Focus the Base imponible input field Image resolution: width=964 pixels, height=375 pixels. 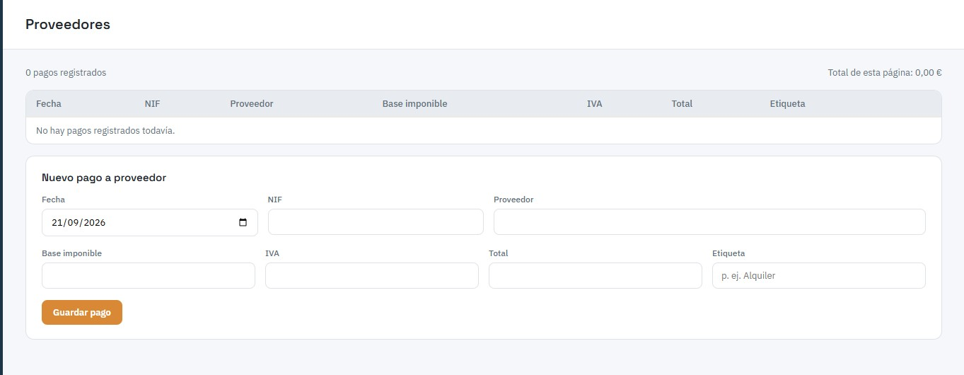pos(149,275)
